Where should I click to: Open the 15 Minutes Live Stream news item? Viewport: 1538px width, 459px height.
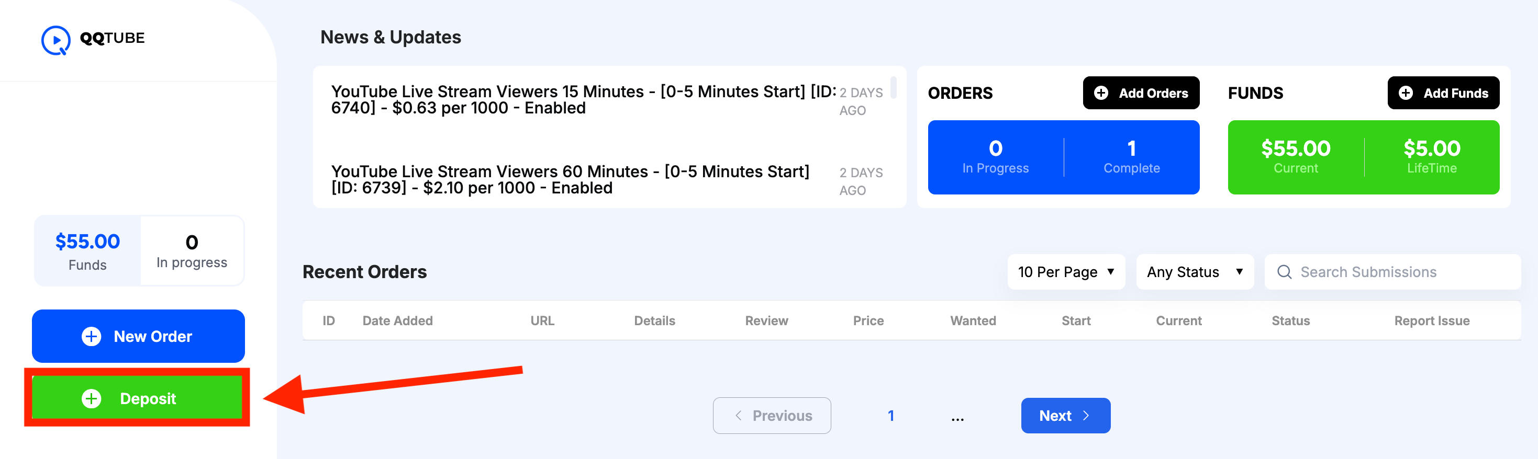(582, 99)
